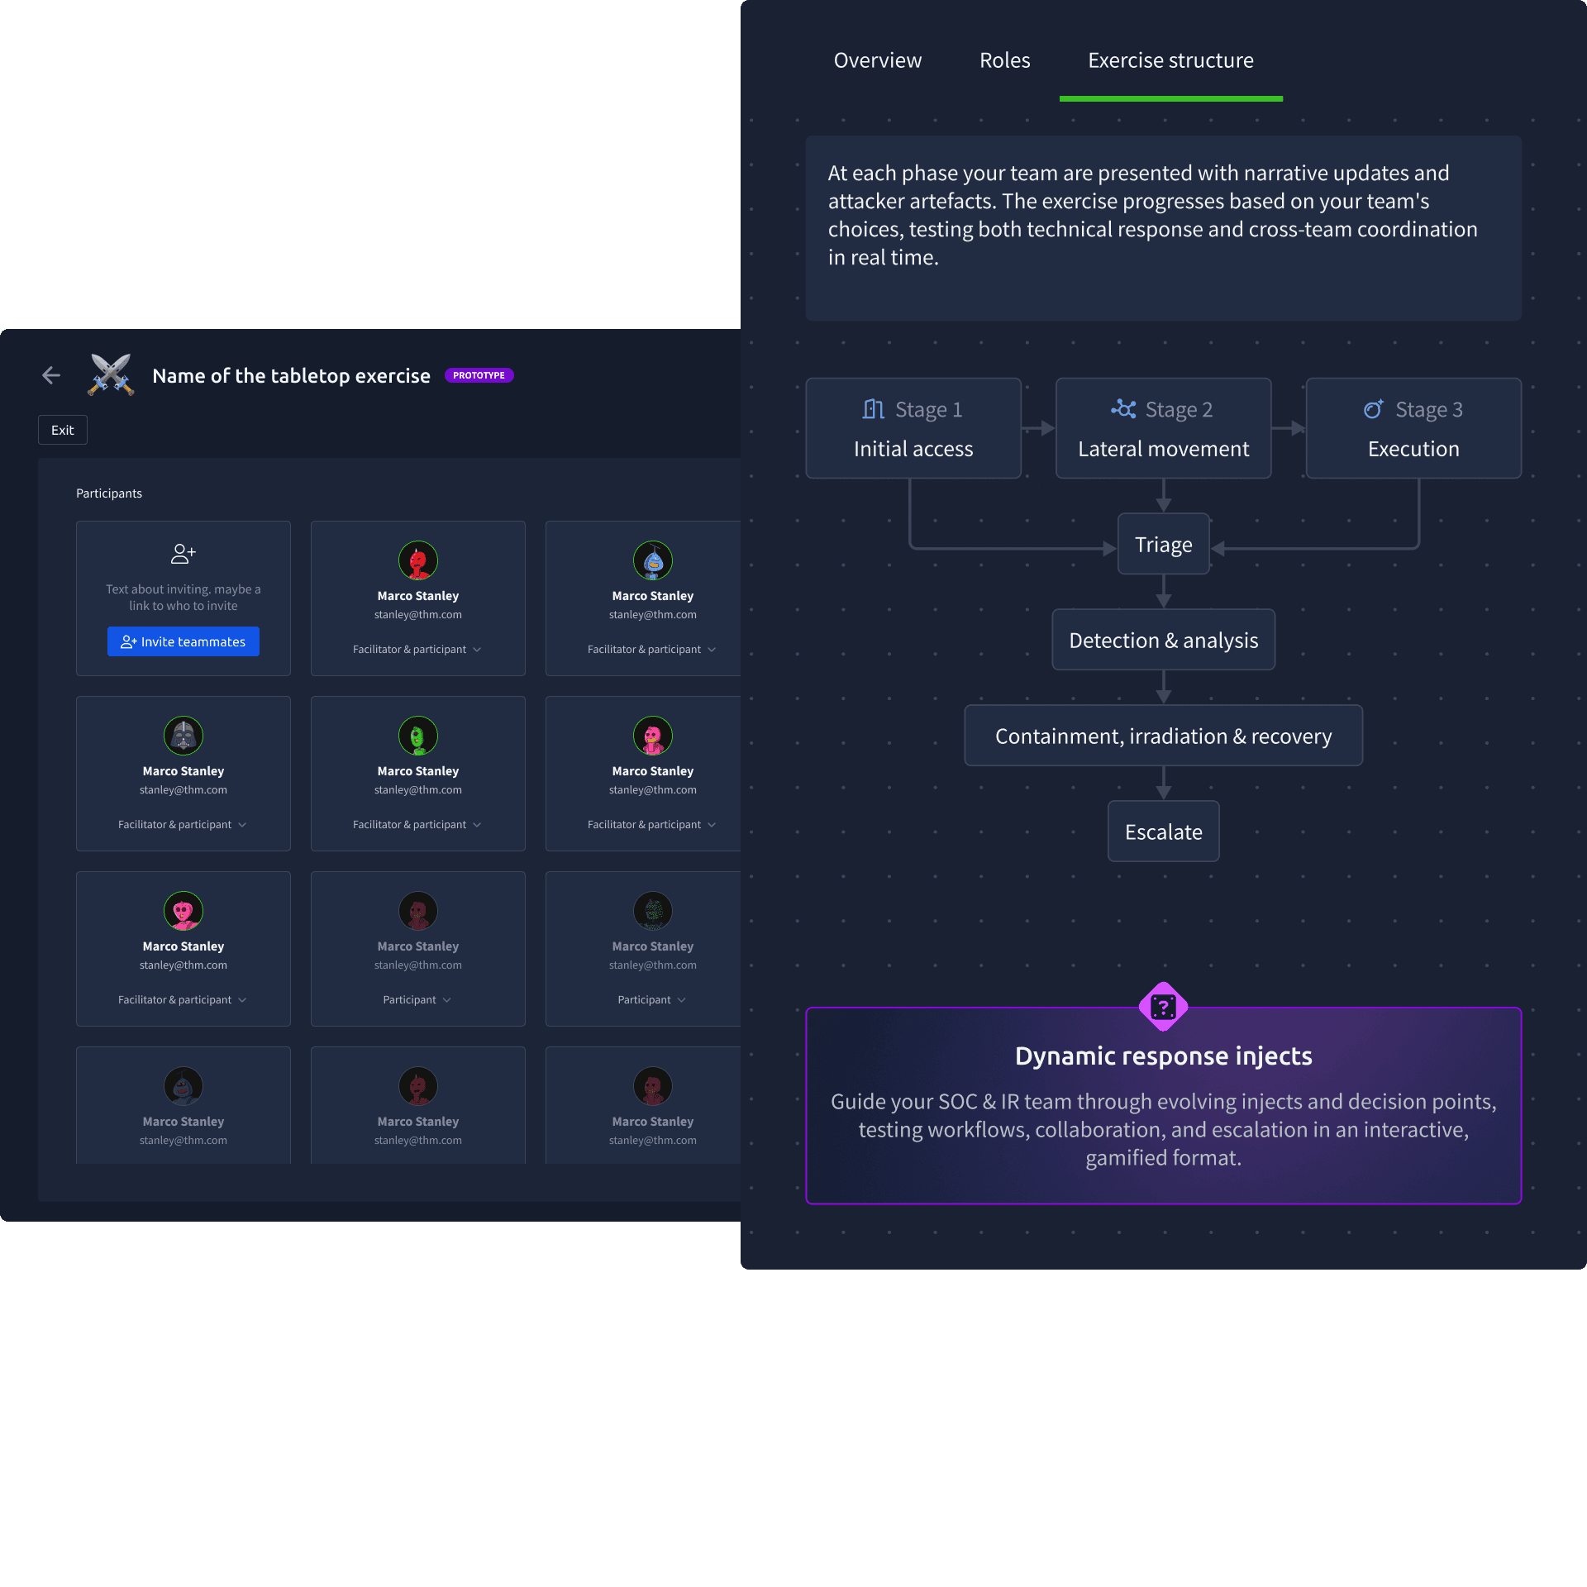Click the red devil avatar

(x=417, y=561)
